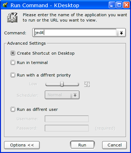This screenshot has width=131, height=153.
Task: Click in the Command text field
Action: click(x=75, y=32)
